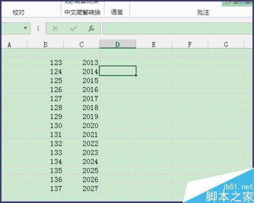Click the cancel X icon in formula bar
Screen dimensions: 254x203
click(x=55, y=28)
